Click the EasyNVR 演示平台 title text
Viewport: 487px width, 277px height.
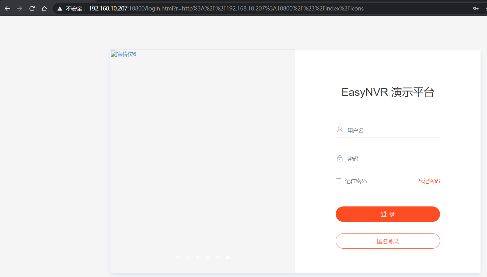pyautogui.click(x=388, y=92)
